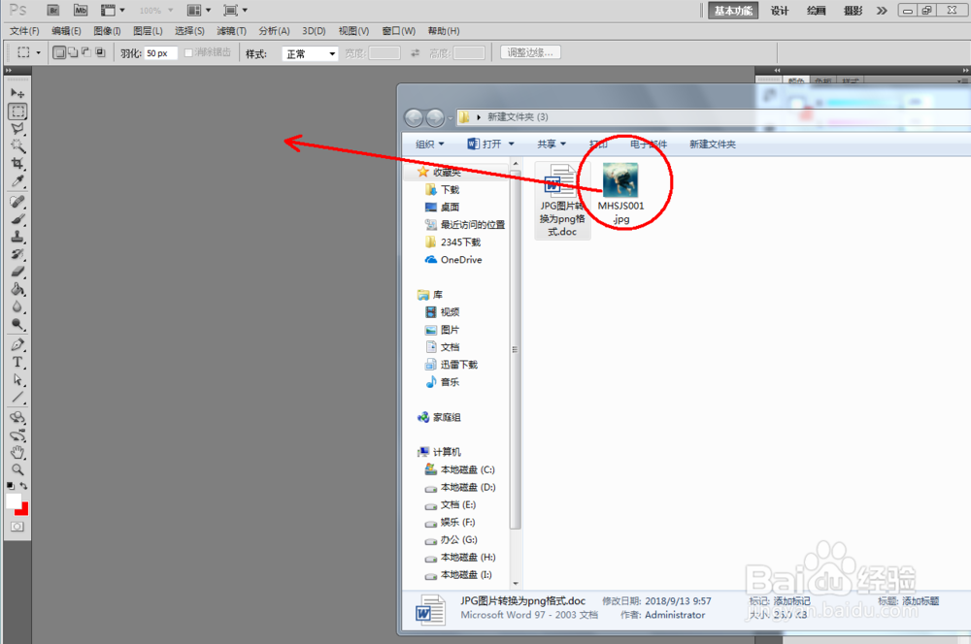The height and width of the screenshot is (644, 971).
Task: Switch to 设计 workspace
Action: coord(780,11)
